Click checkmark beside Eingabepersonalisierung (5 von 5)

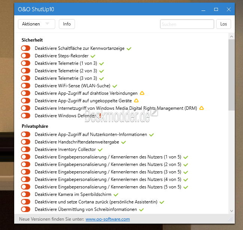click(x=186, y=187)
